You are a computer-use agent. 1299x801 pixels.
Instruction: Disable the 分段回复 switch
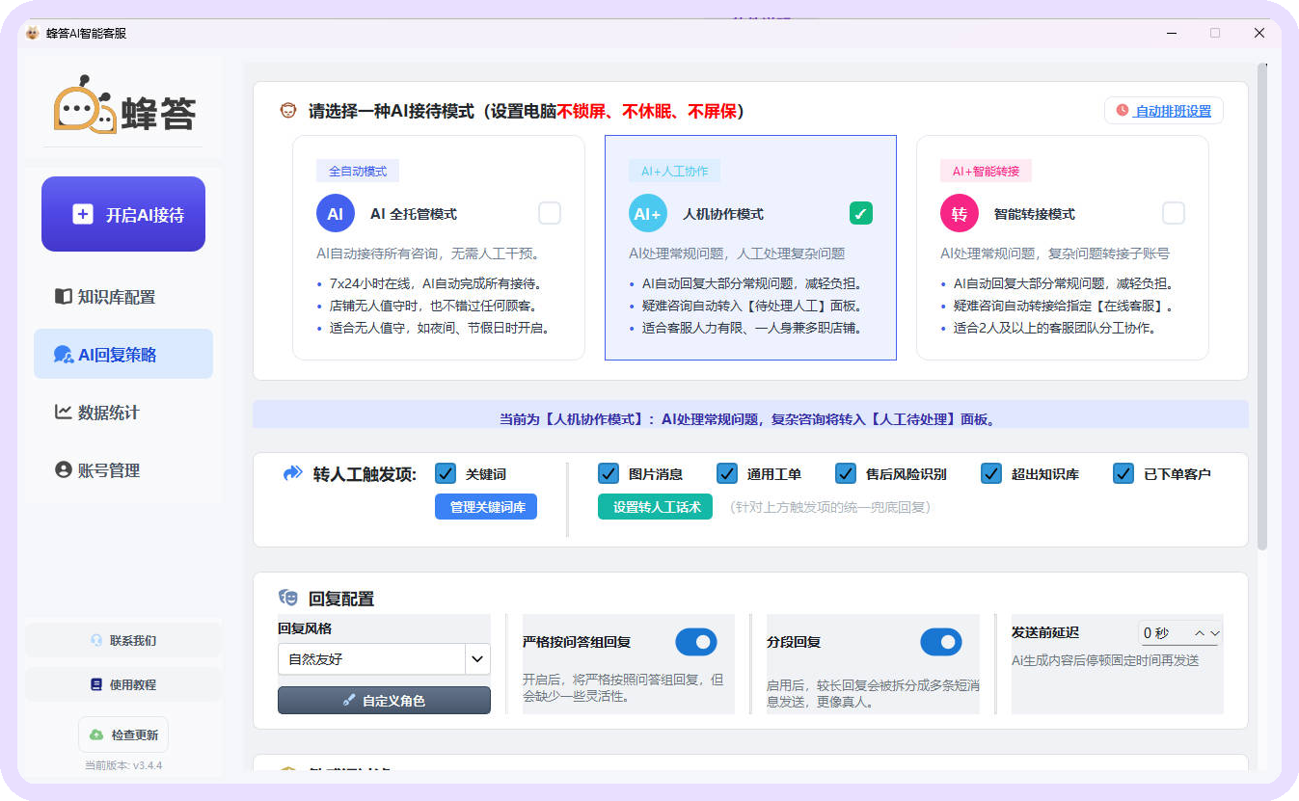pyautogui.click(x=940, y=642)
